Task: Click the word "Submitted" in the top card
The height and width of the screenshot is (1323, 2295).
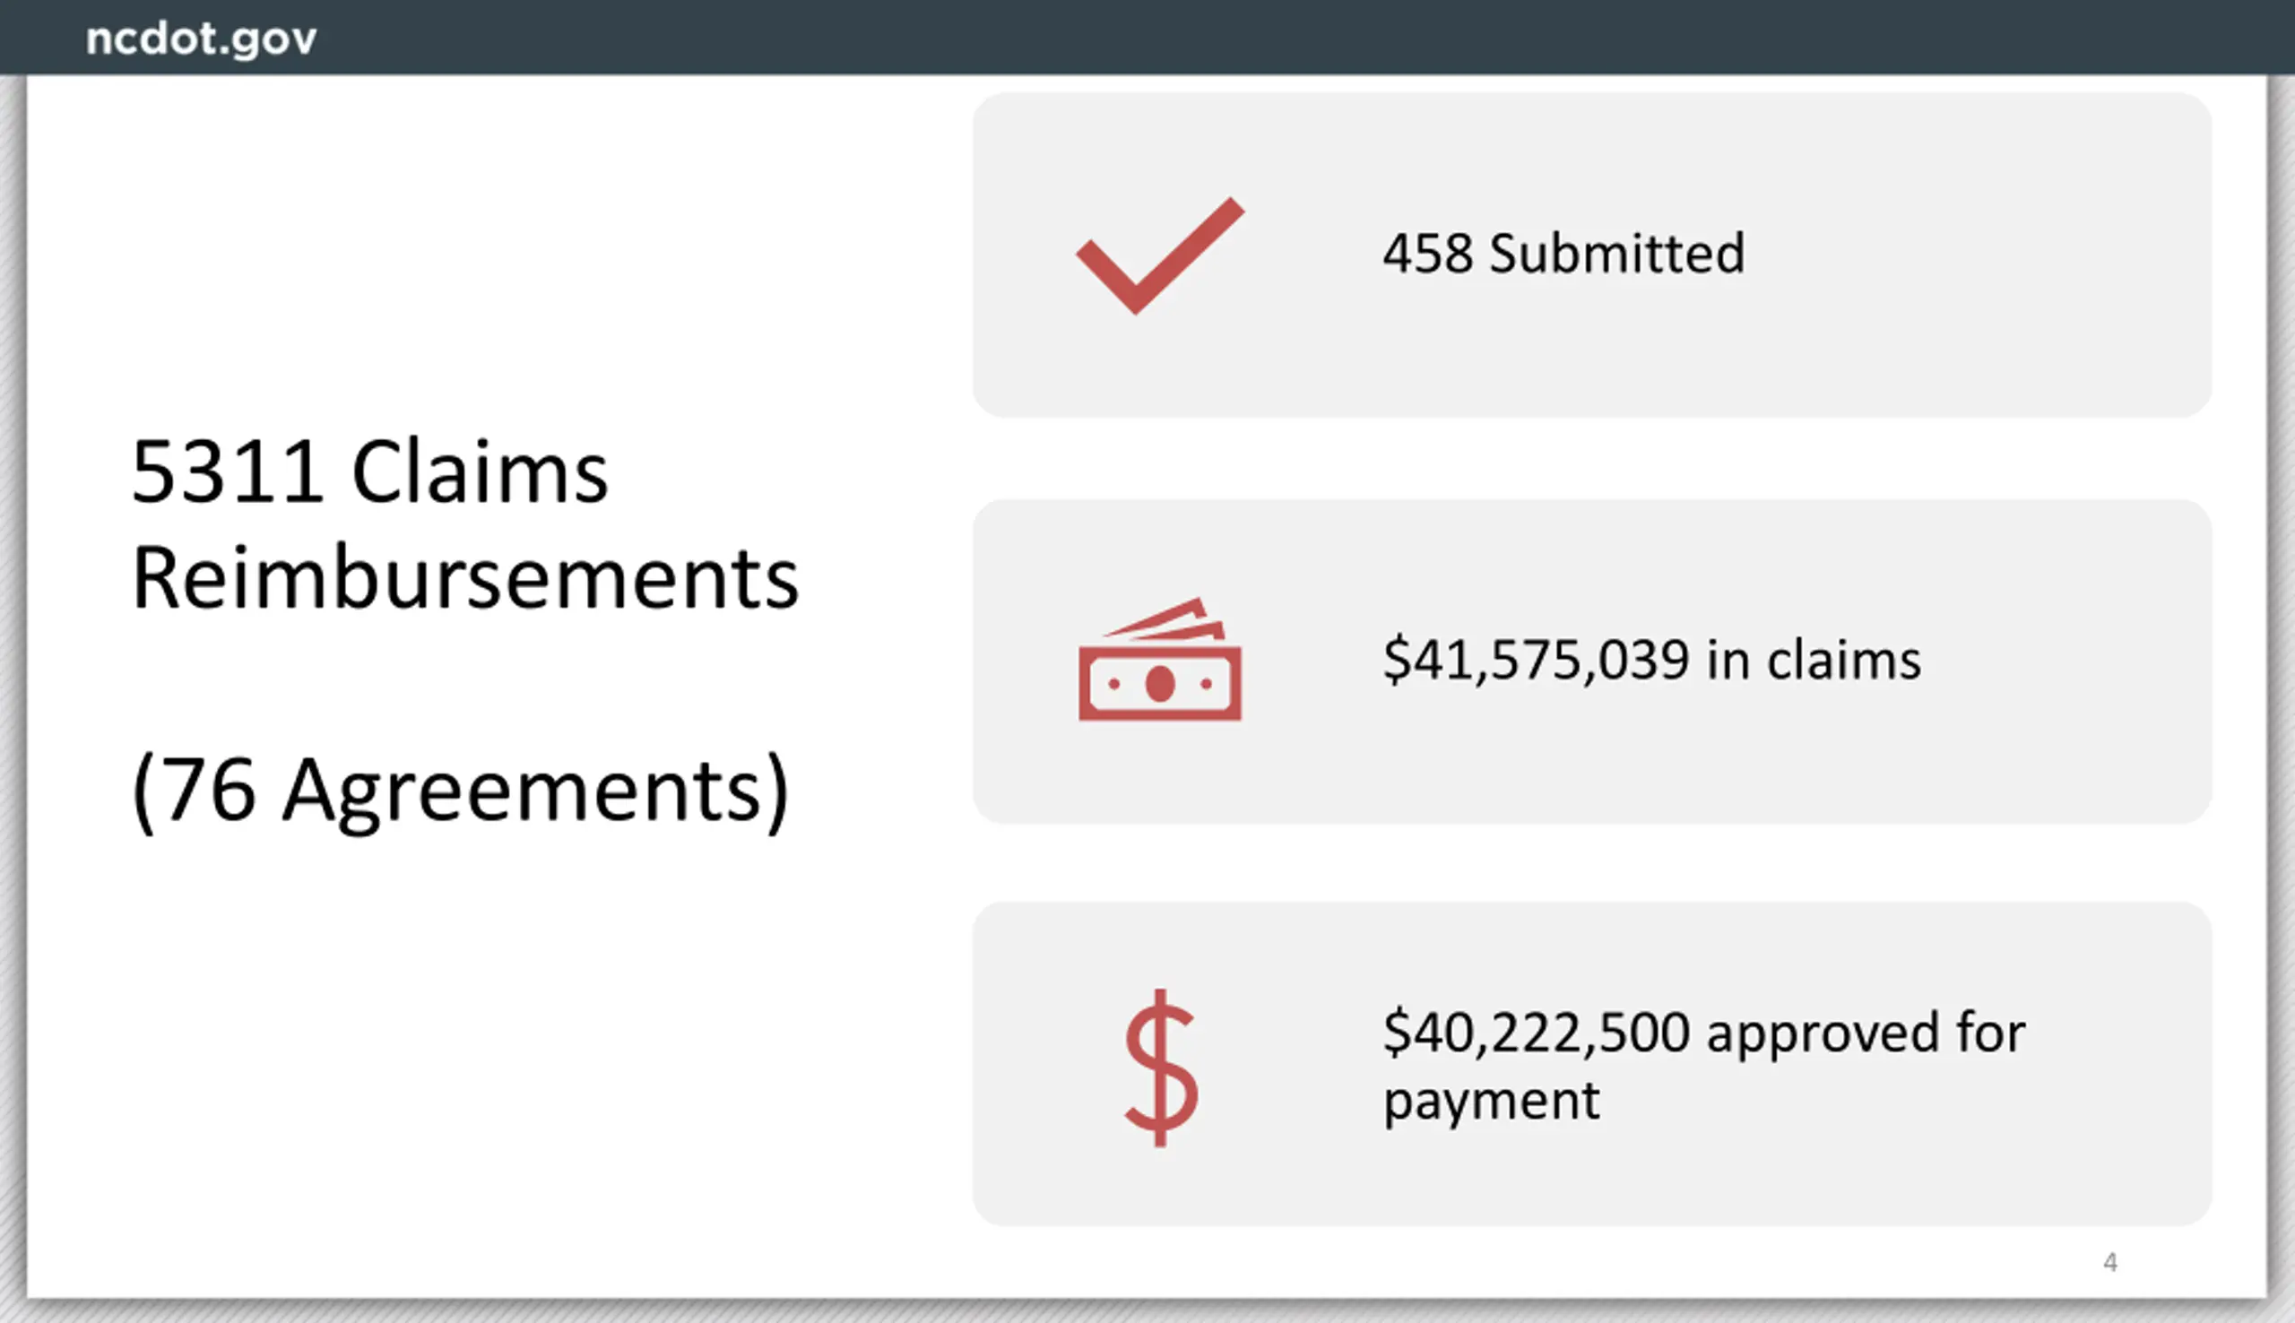Action: click(x=1617, y=254)
